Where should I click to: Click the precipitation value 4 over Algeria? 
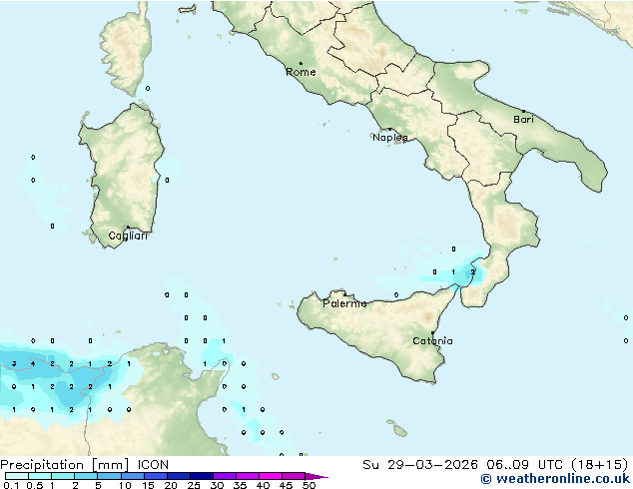tap(33, 364)
